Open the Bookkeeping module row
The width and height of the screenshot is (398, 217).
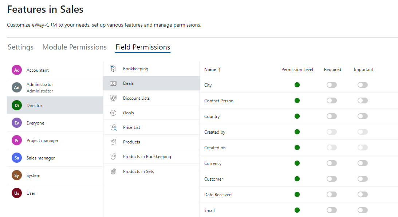(151, 69)
